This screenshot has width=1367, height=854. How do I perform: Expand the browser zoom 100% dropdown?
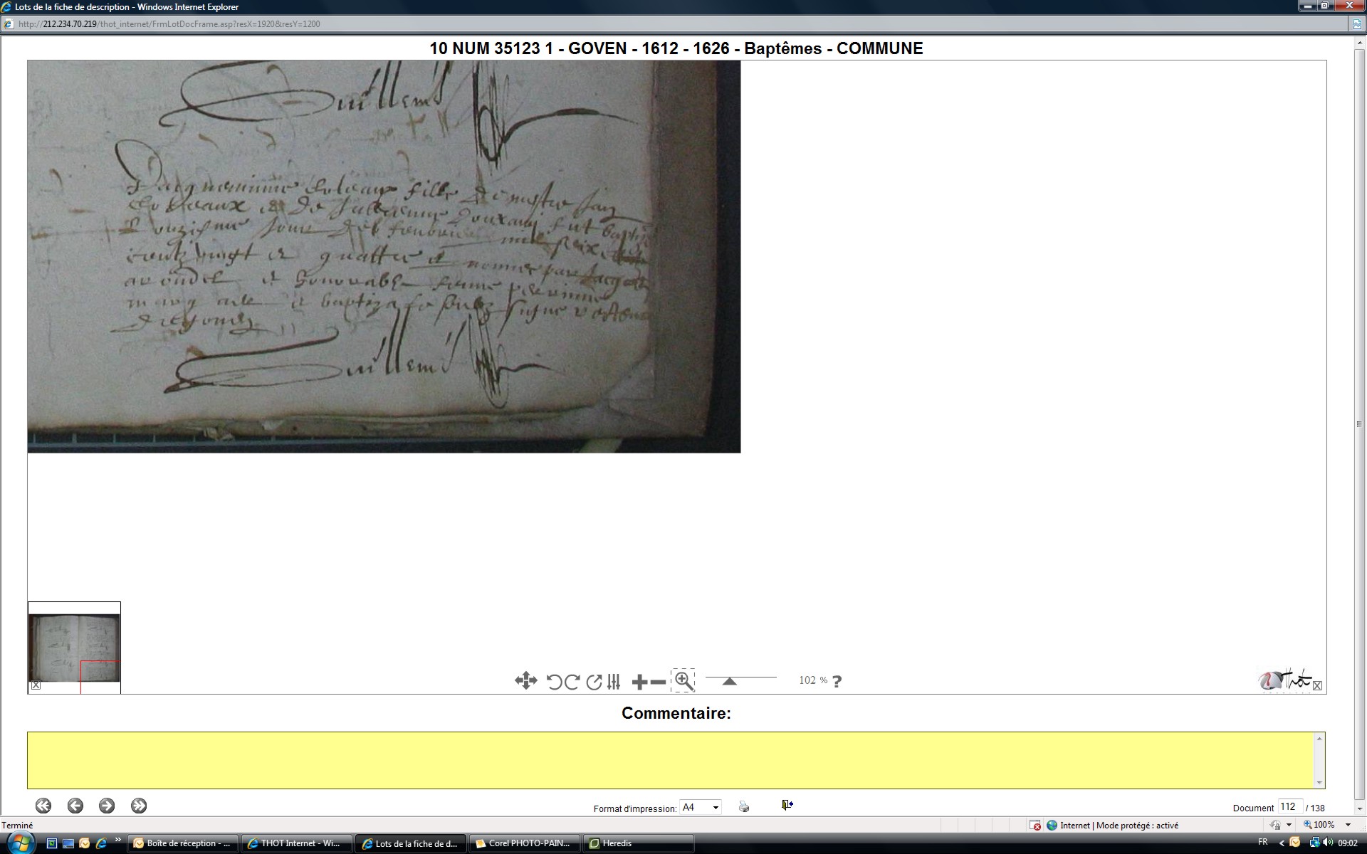pyautogui.click(x=1348, y=825)
